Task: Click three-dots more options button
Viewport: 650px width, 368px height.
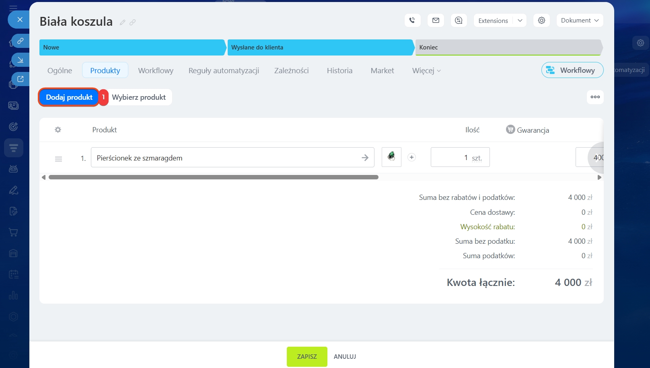Action: point(595,97)
